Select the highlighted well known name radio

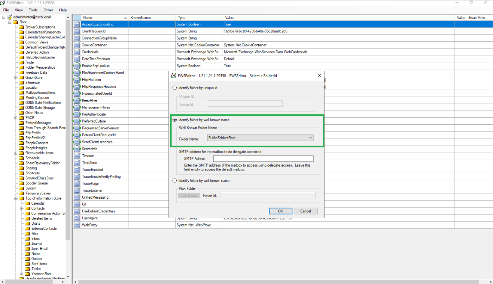click(x=175, y=120)
